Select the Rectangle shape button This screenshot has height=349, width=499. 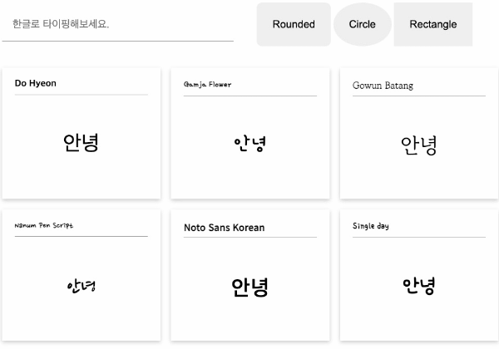pyautogui.click(x=433, y=24)
